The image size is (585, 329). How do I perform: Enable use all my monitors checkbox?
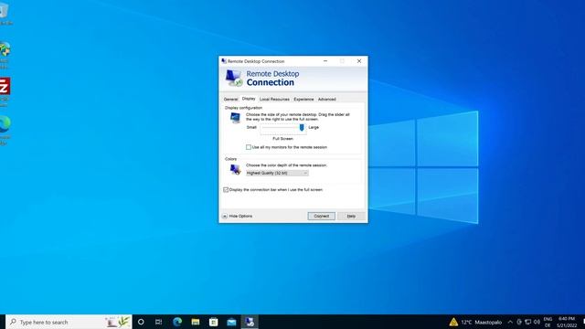tap(249, 147)
